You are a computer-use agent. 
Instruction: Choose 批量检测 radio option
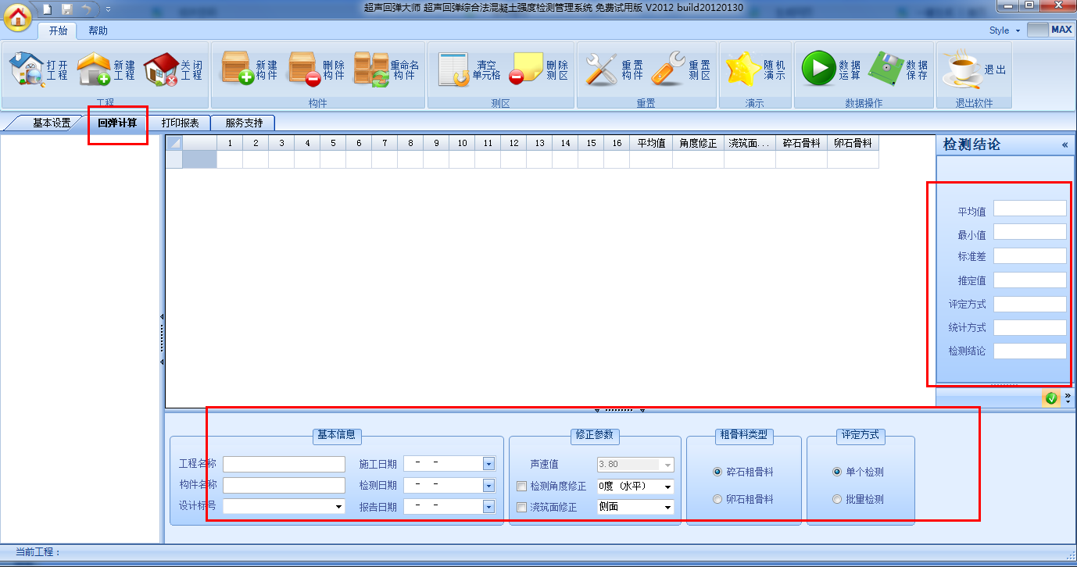point(838,499)
